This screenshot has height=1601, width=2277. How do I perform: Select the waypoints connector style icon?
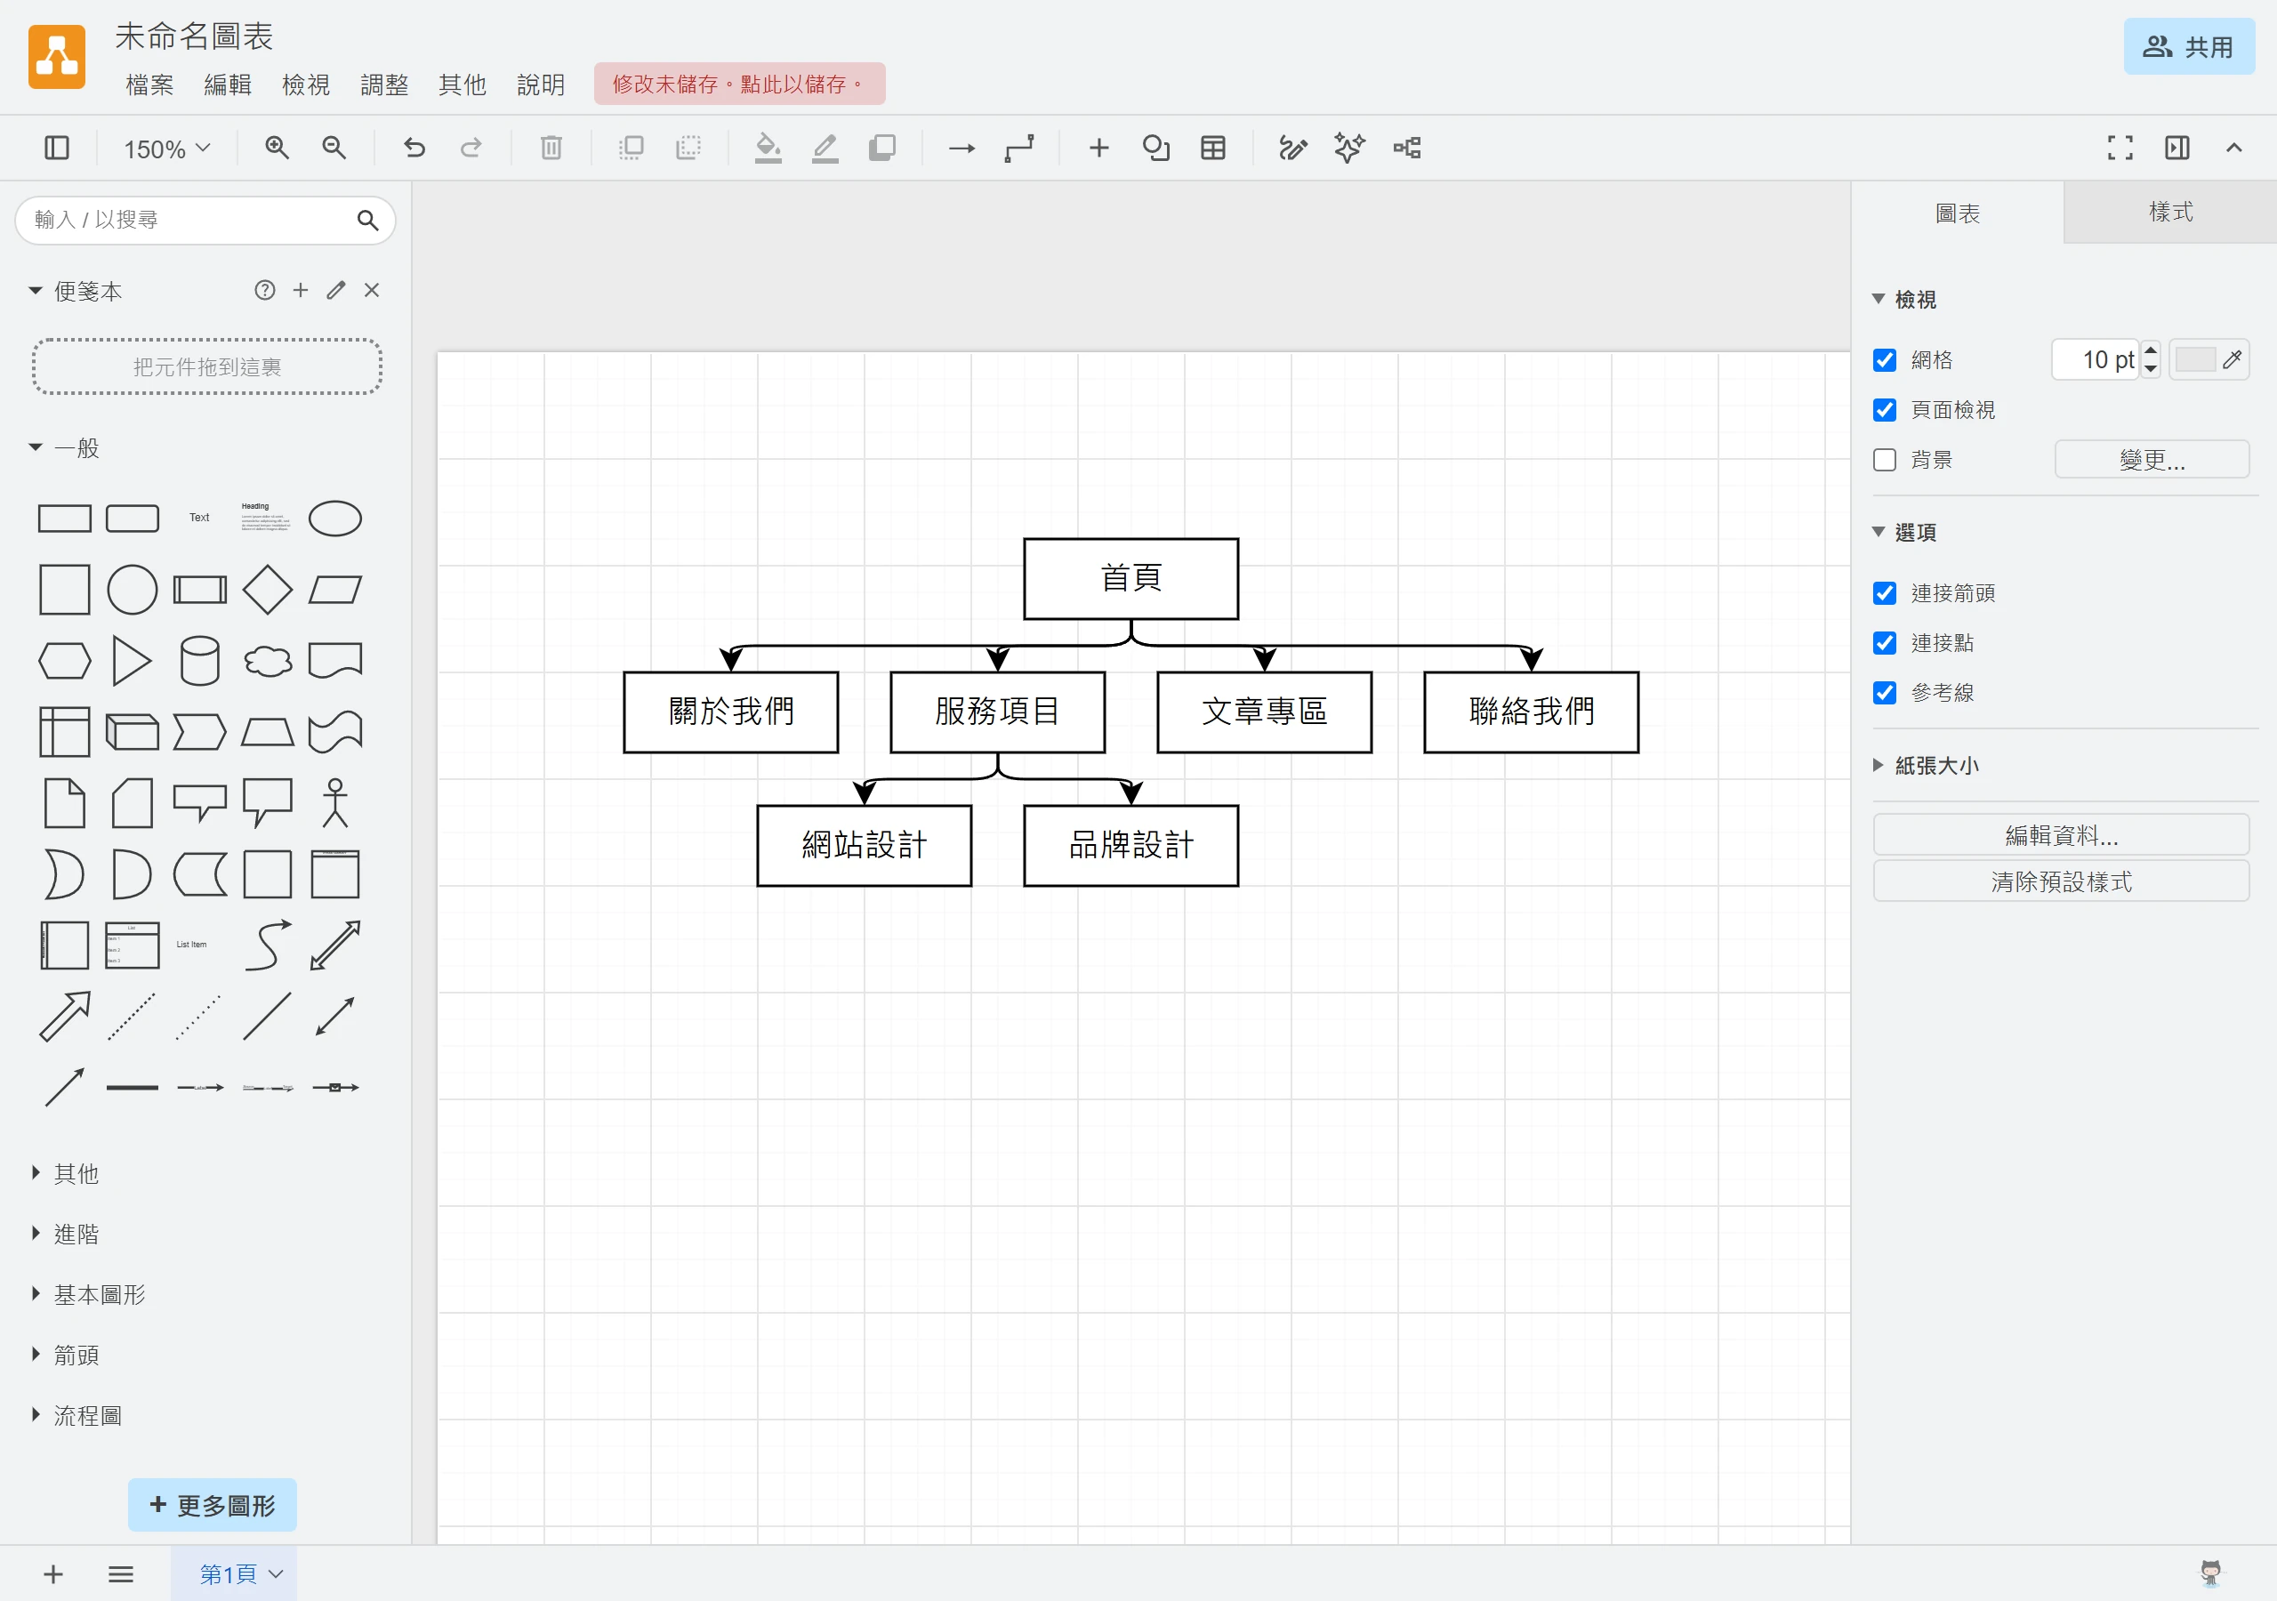pyautogui.click(x=1019, y=148)
